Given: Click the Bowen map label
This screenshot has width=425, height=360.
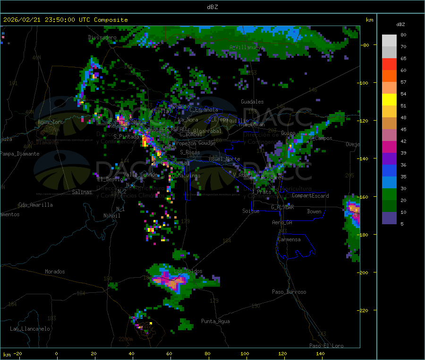Looking at the screenshot, I should (314, 211).
